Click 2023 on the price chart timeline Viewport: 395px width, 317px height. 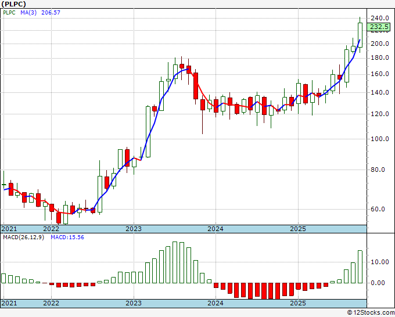point(134,229)
